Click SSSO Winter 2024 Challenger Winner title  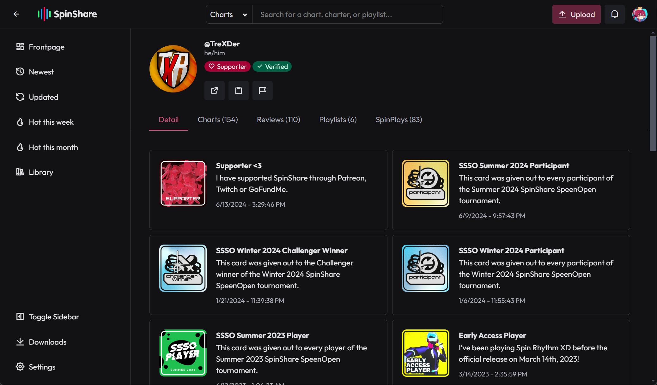282,251
